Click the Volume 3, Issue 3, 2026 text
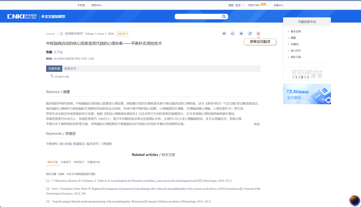This screenshot has width=361, height=207. (x=100, y=34)
